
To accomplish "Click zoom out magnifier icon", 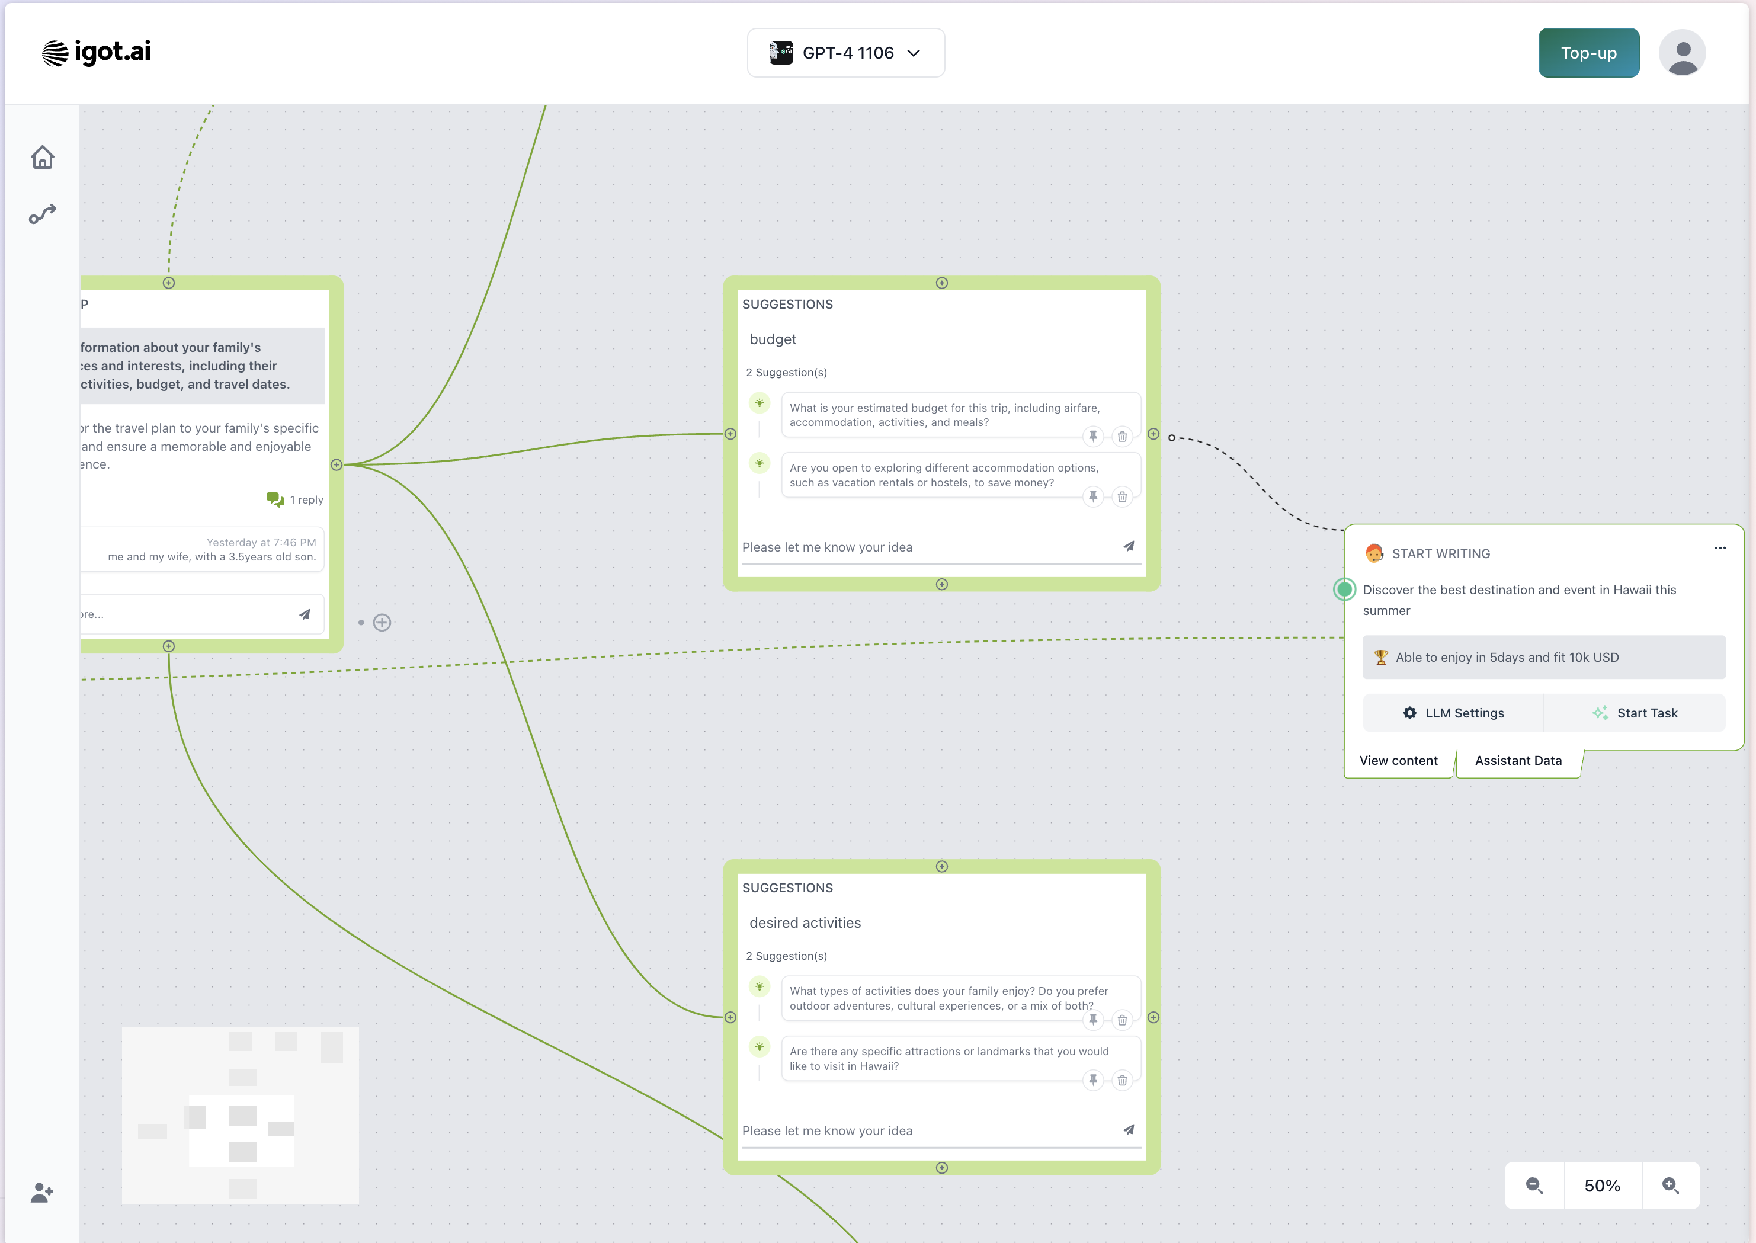I will [1534, 1186].
